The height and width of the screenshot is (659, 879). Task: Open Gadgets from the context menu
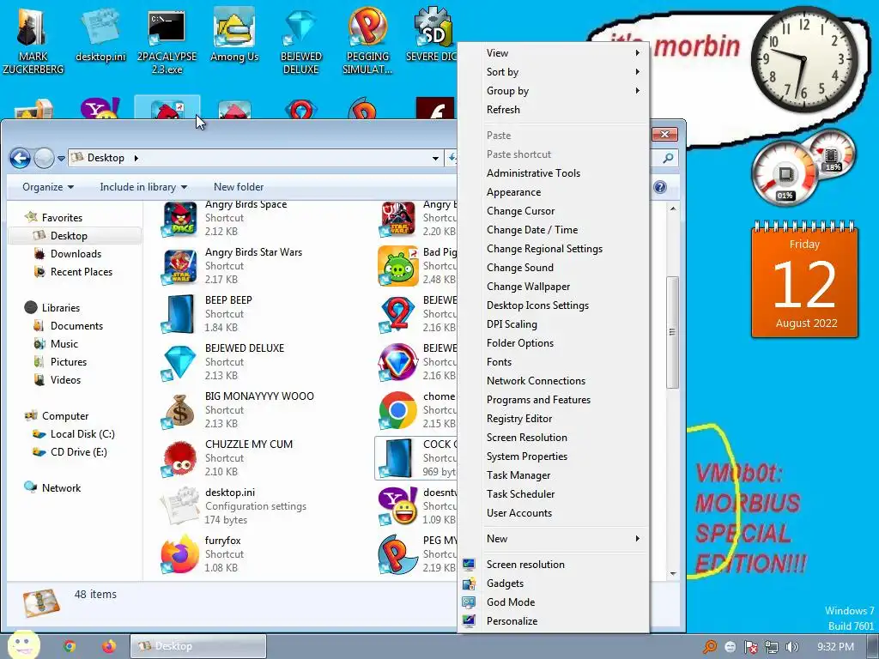point(554,583)
